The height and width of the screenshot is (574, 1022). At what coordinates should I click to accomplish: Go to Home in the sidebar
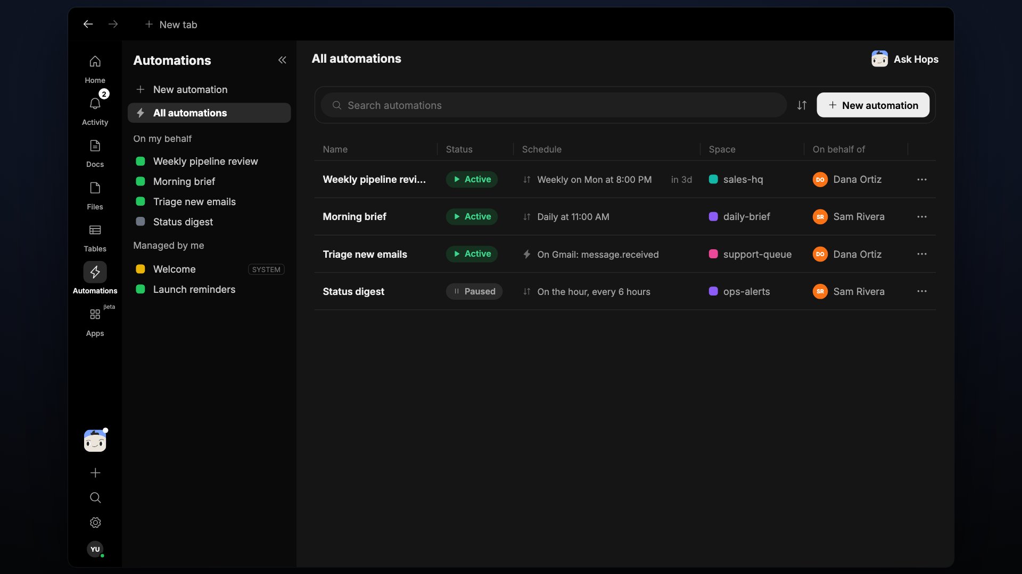(x=95, y=69)
